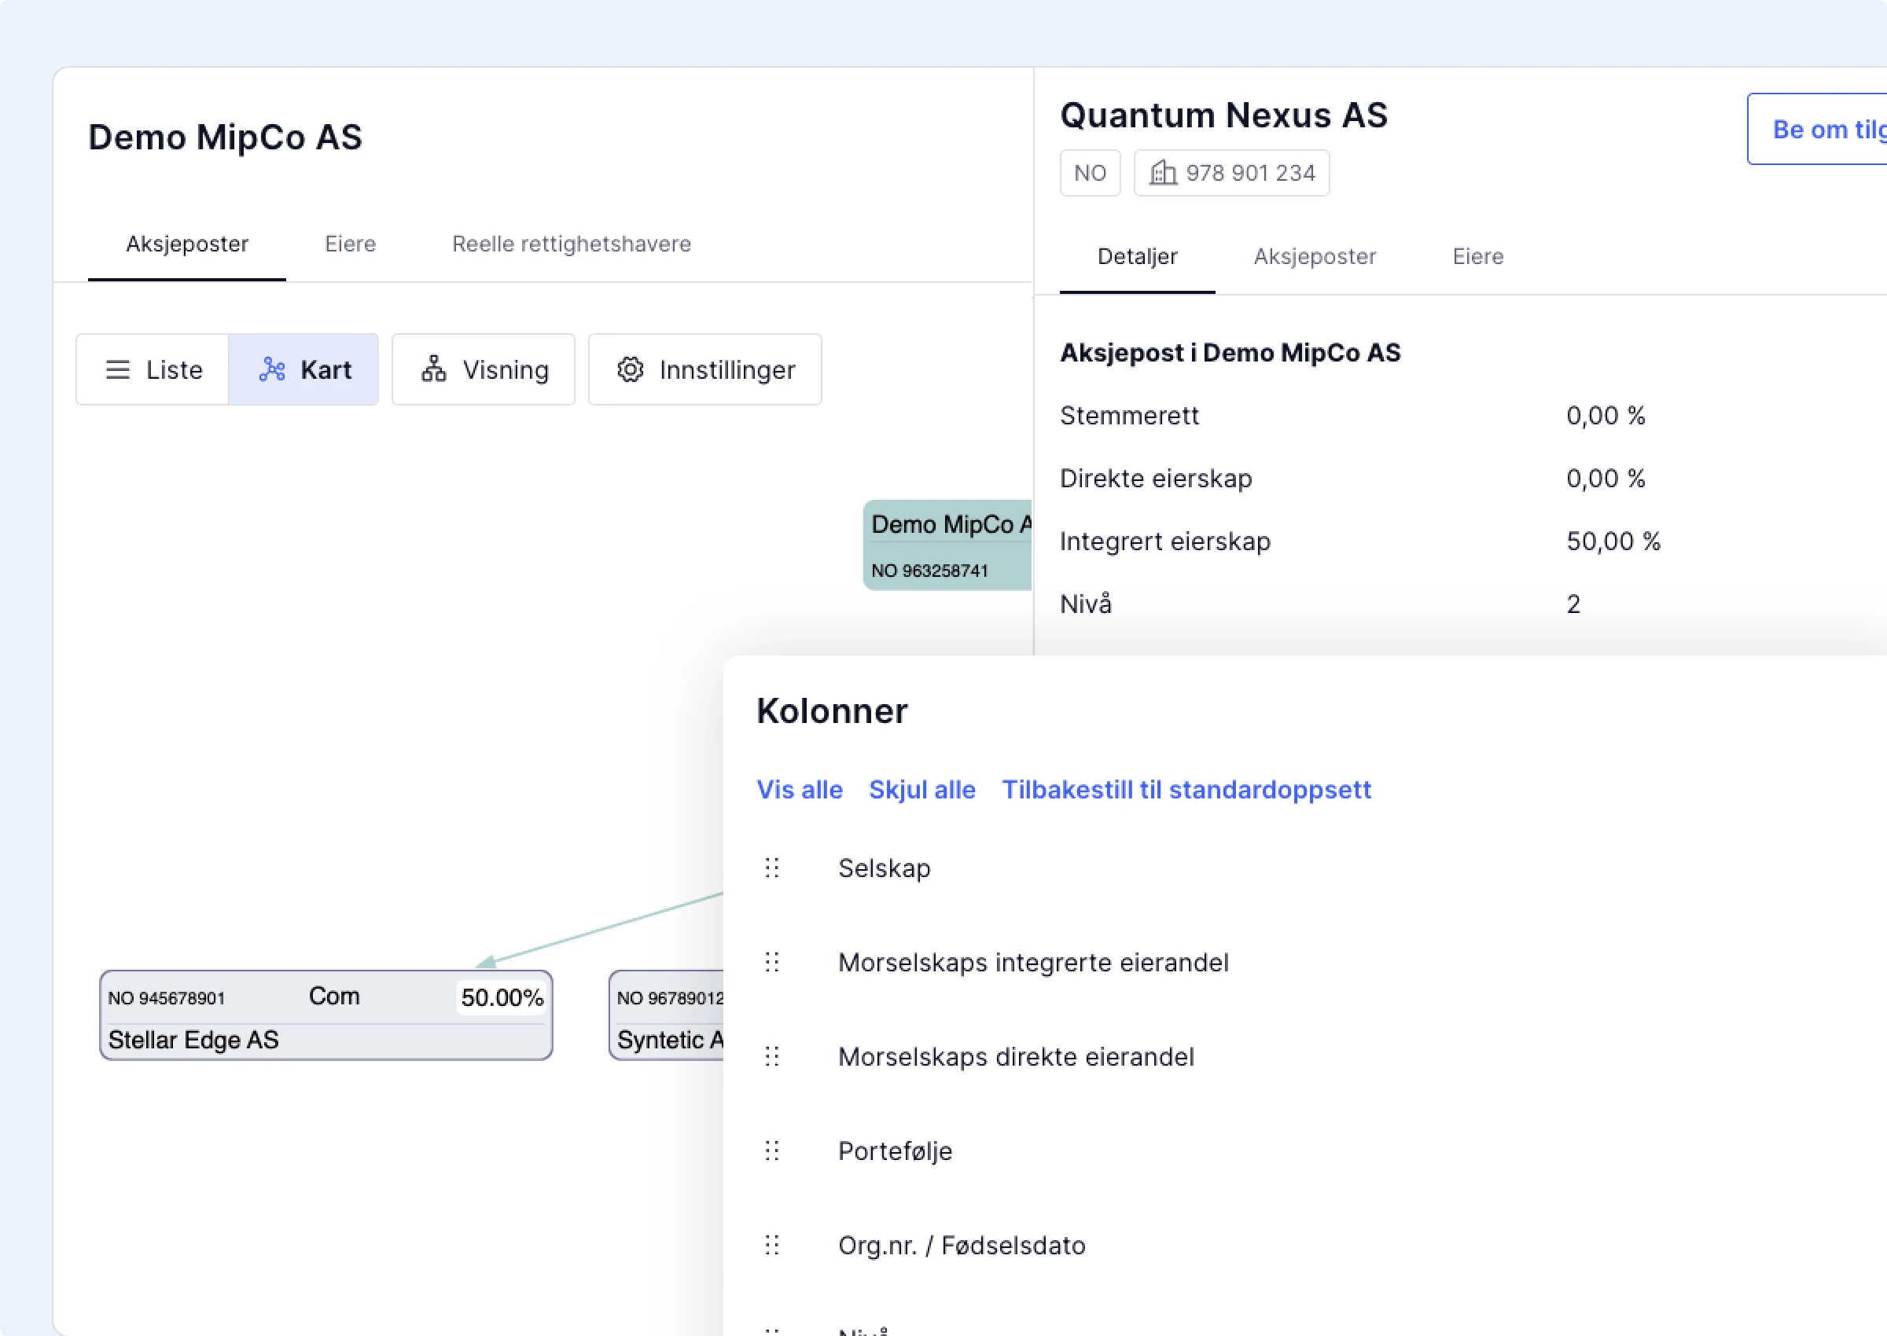Viewport: 1887px width, 1336px height.
Task: Open the Aksjeposter tab under Demo MipCo AS
Action: (x=187, y=244)
